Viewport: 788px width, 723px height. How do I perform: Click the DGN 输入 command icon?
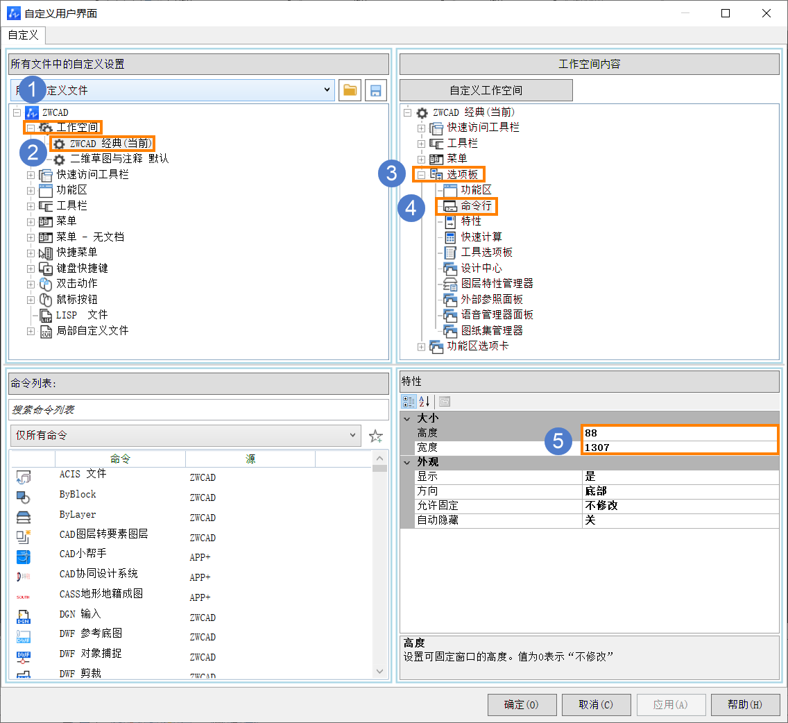click(x=23, y=617)
